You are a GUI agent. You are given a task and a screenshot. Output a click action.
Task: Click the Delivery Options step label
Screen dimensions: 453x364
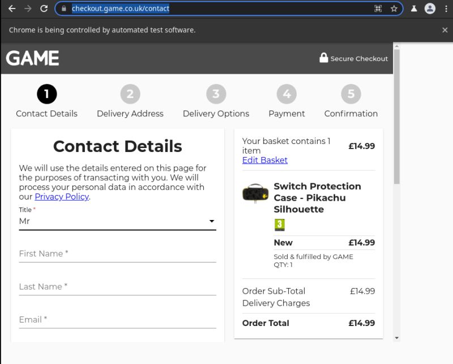[216, 114]
